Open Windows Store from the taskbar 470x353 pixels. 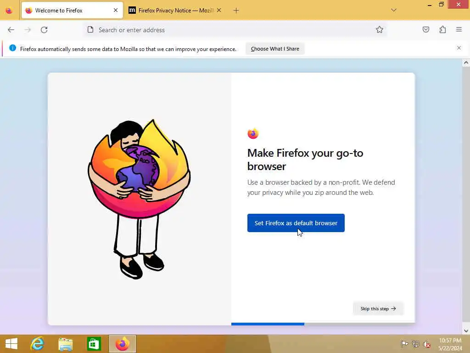pos(94,344)
